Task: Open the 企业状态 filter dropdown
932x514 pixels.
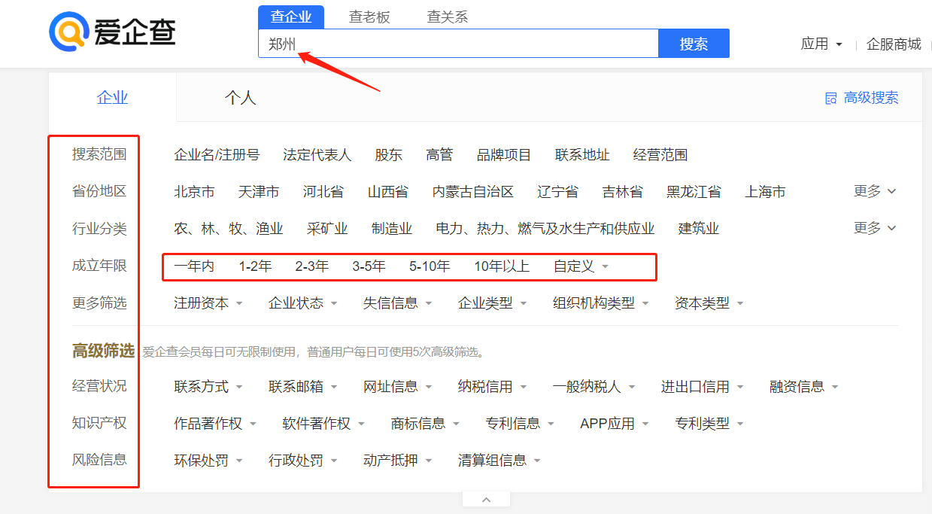Action: point(302,303)
